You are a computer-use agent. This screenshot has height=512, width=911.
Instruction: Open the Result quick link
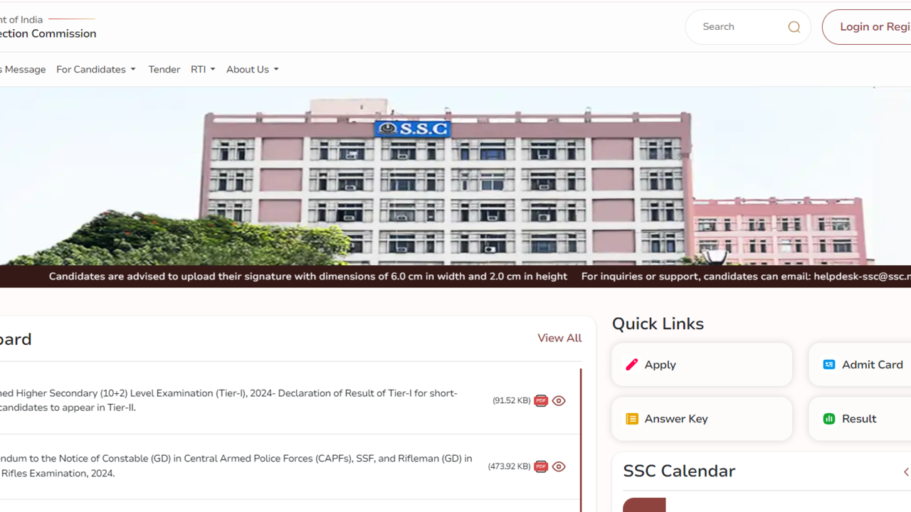[860, 419]
